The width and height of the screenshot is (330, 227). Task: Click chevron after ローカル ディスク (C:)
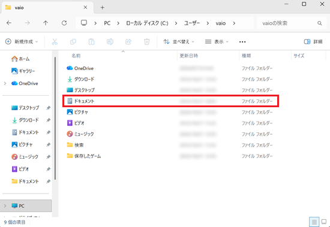176,23
